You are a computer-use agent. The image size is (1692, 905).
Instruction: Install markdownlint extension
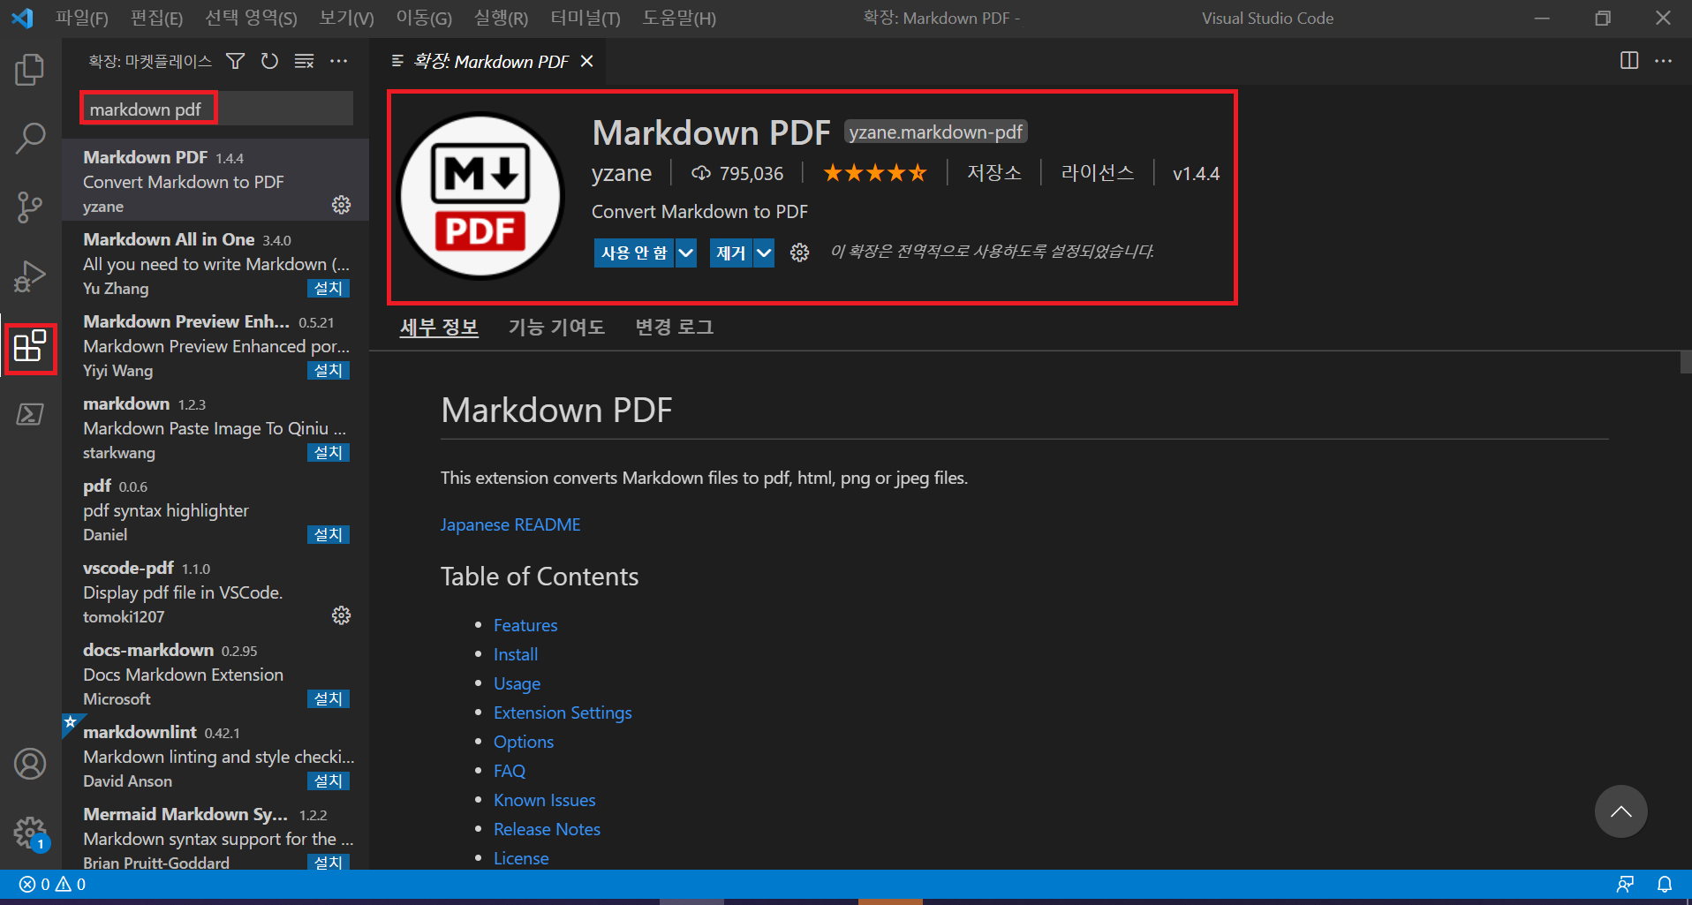click(329, 781)
